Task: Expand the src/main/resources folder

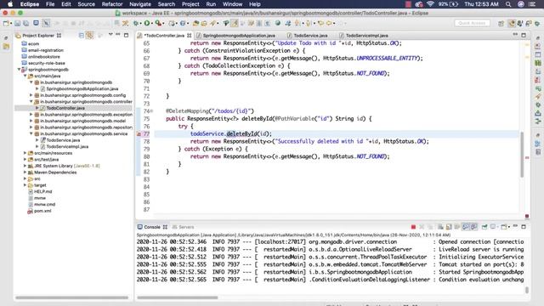Action: coord(25,153)
